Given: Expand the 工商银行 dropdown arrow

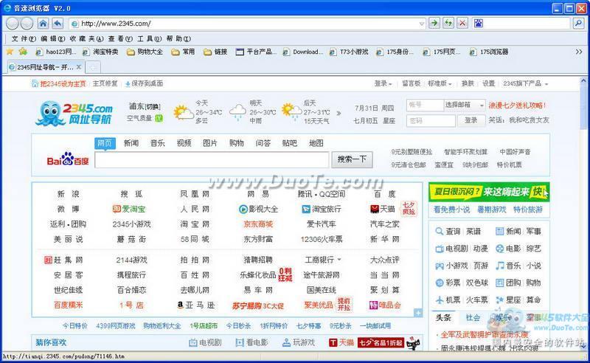Looking at the screenshot, I should [x=339, y=260].
